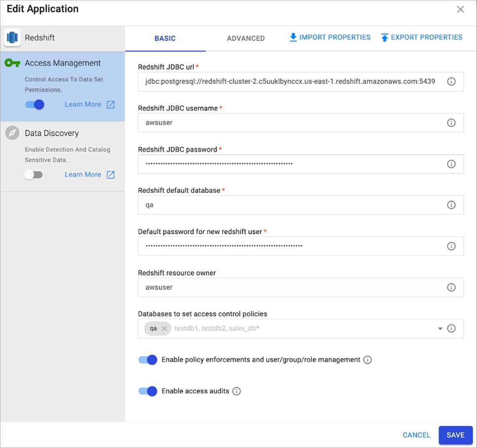The image size is (477, 448).
Task: Toggle Enable policy enforcements switch
Action: click(x=148, y=360)
